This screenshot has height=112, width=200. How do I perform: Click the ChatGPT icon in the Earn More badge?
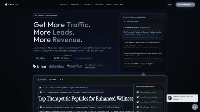pos(36,15)
